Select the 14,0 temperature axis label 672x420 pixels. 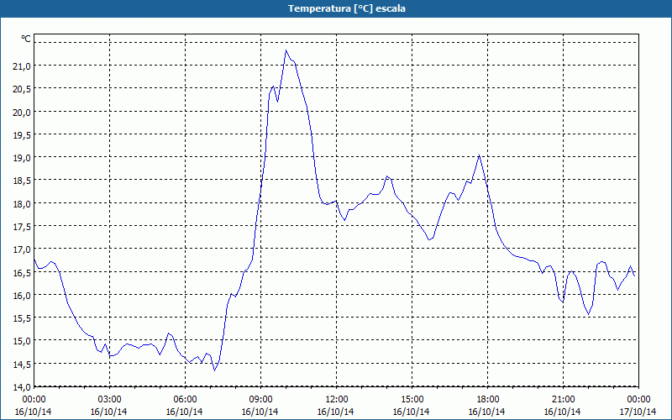pyautogui.click(x=23, y=386)
